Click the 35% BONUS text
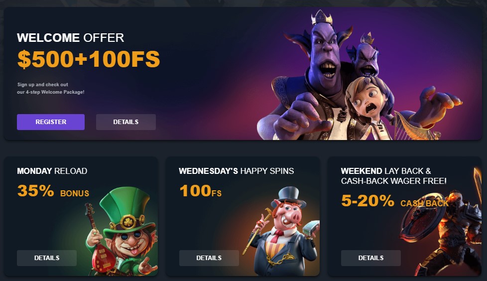Screen dimensions: 487x281 [x=53, y=191]
